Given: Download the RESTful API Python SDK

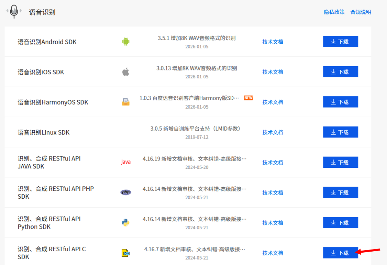Looking at the screenshot, I should [x=340, y=223].
